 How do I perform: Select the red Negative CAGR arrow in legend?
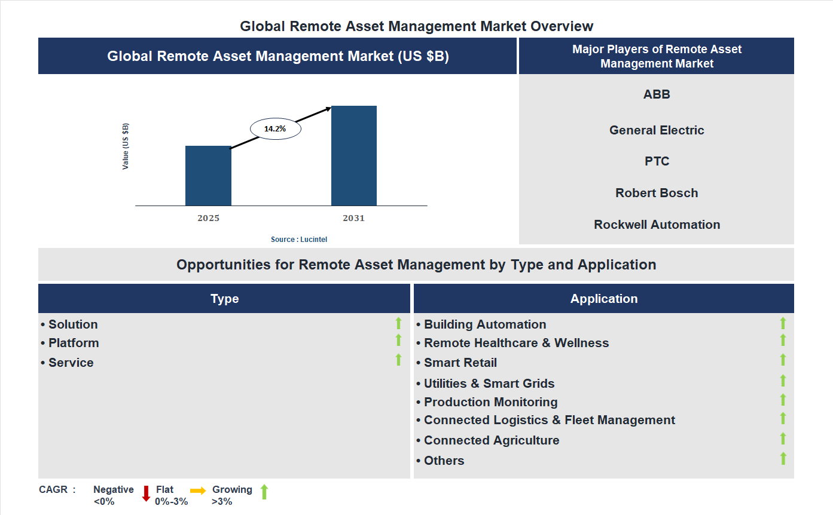tap(145, 493)
